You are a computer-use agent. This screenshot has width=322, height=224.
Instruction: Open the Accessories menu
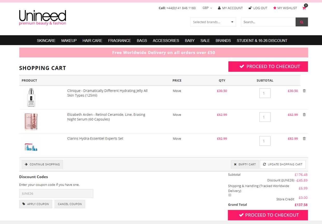coord(166,40)
